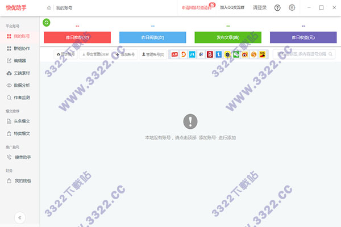Open 我的钱包 in the sidebar

tap(19, 180)
